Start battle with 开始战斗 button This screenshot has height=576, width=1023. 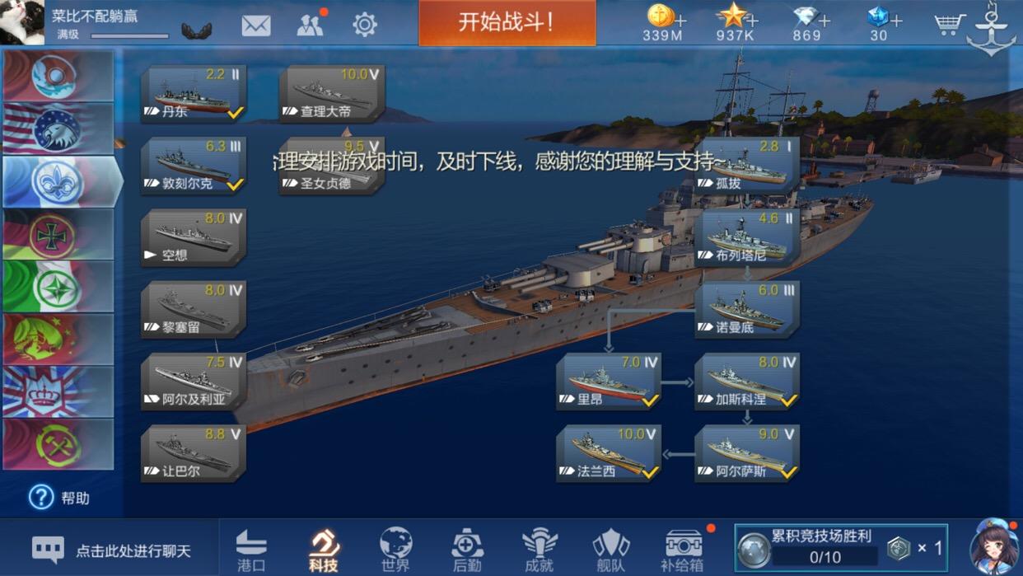pos(507,22)
